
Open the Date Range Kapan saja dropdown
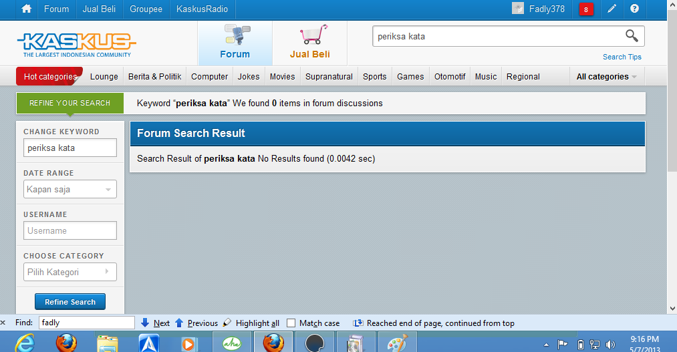coord(70,189)
